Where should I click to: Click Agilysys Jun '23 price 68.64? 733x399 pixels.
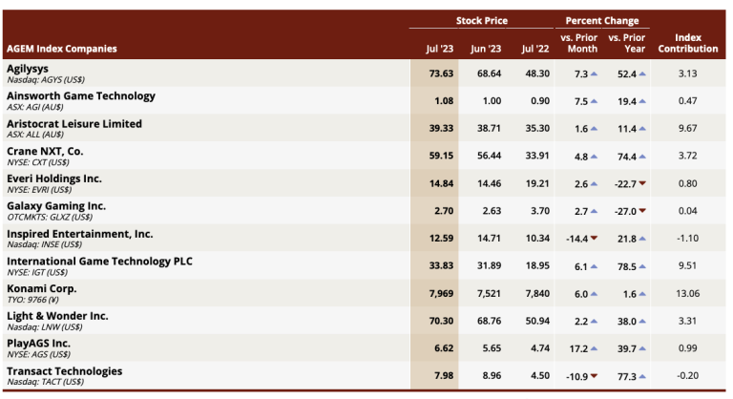(x=489, y=73)
